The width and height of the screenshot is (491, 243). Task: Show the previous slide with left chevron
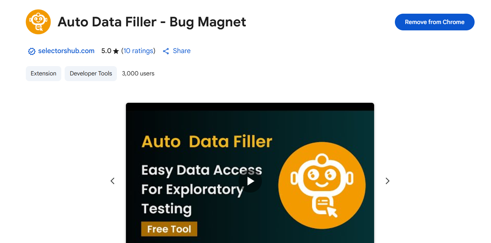click(113, 181)
